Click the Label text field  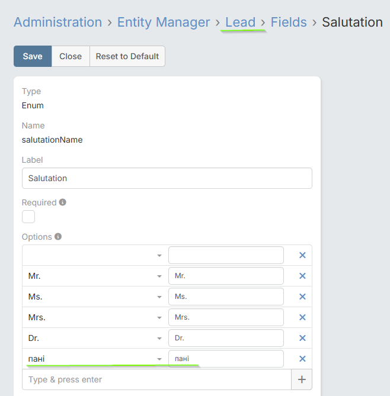[167, 178]
